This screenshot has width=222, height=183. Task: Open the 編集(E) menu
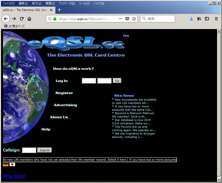tap(23, 3)
